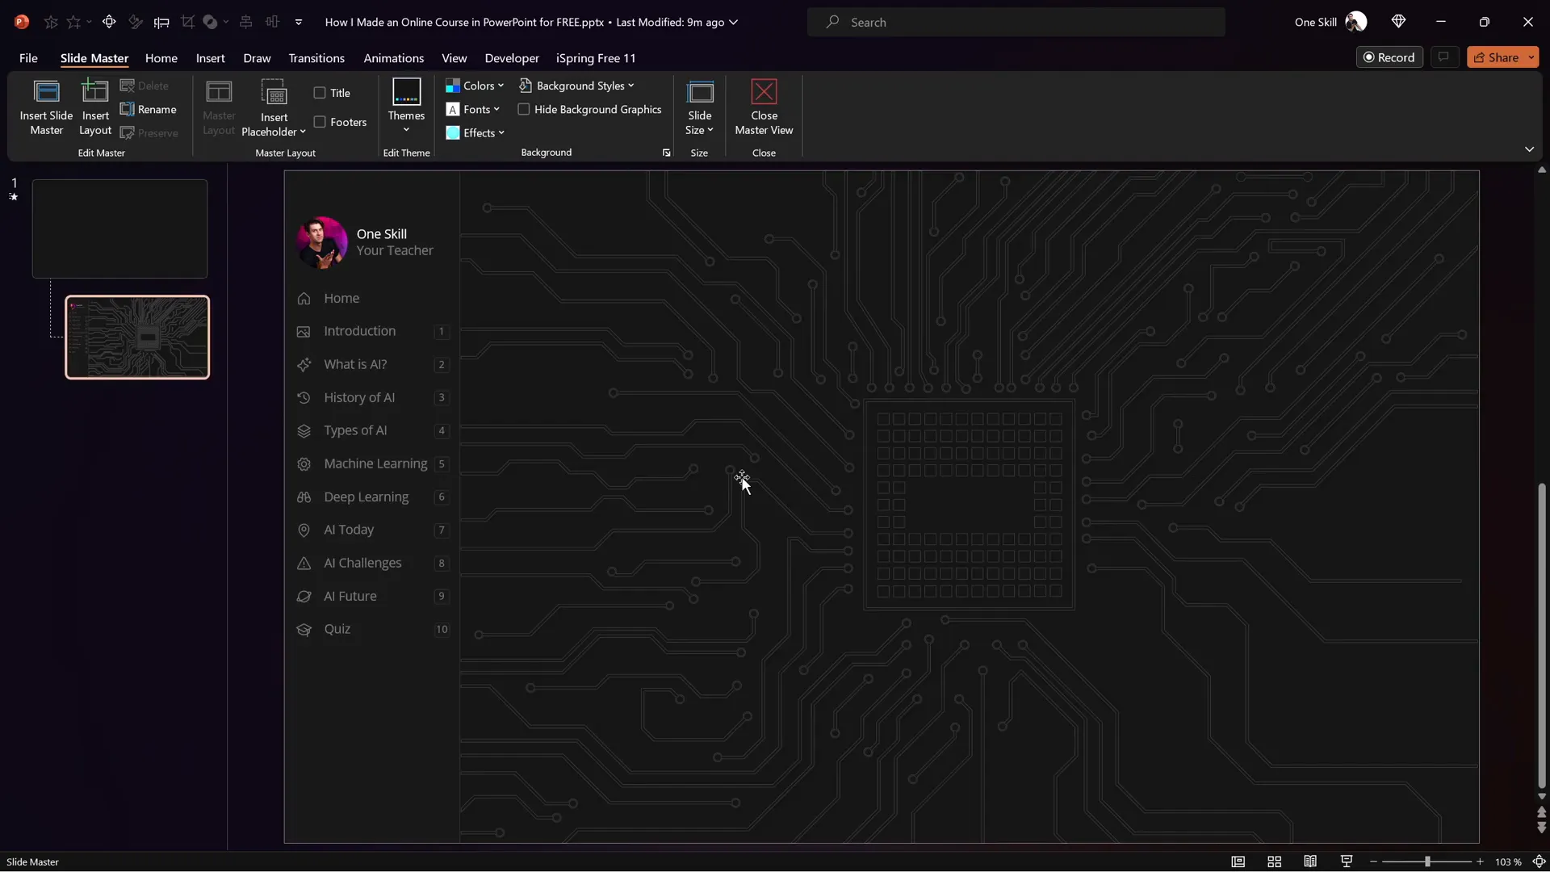Click the Insert Placeholder icon
Screen dimensions: 1550x872
(x=274, y=93)
